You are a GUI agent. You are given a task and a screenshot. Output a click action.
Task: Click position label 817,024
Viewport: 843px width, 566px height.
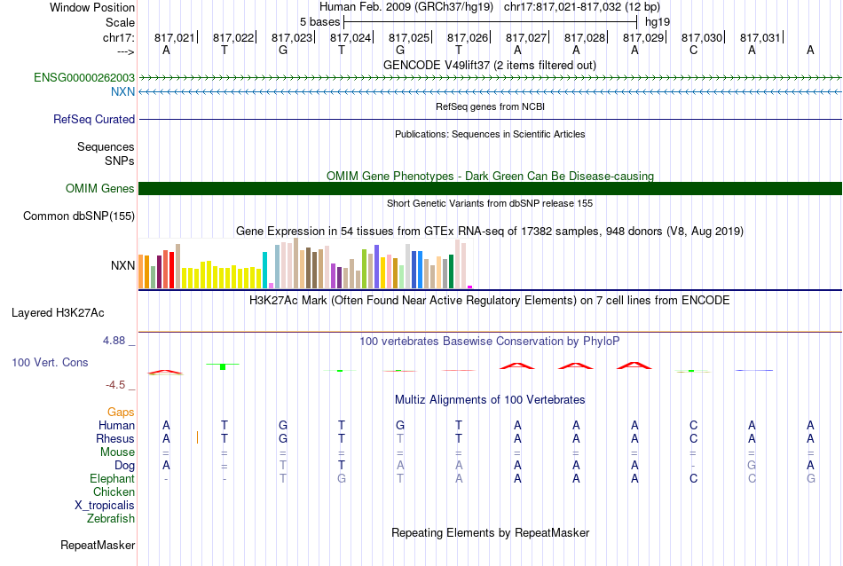click(x=350, y=37)
